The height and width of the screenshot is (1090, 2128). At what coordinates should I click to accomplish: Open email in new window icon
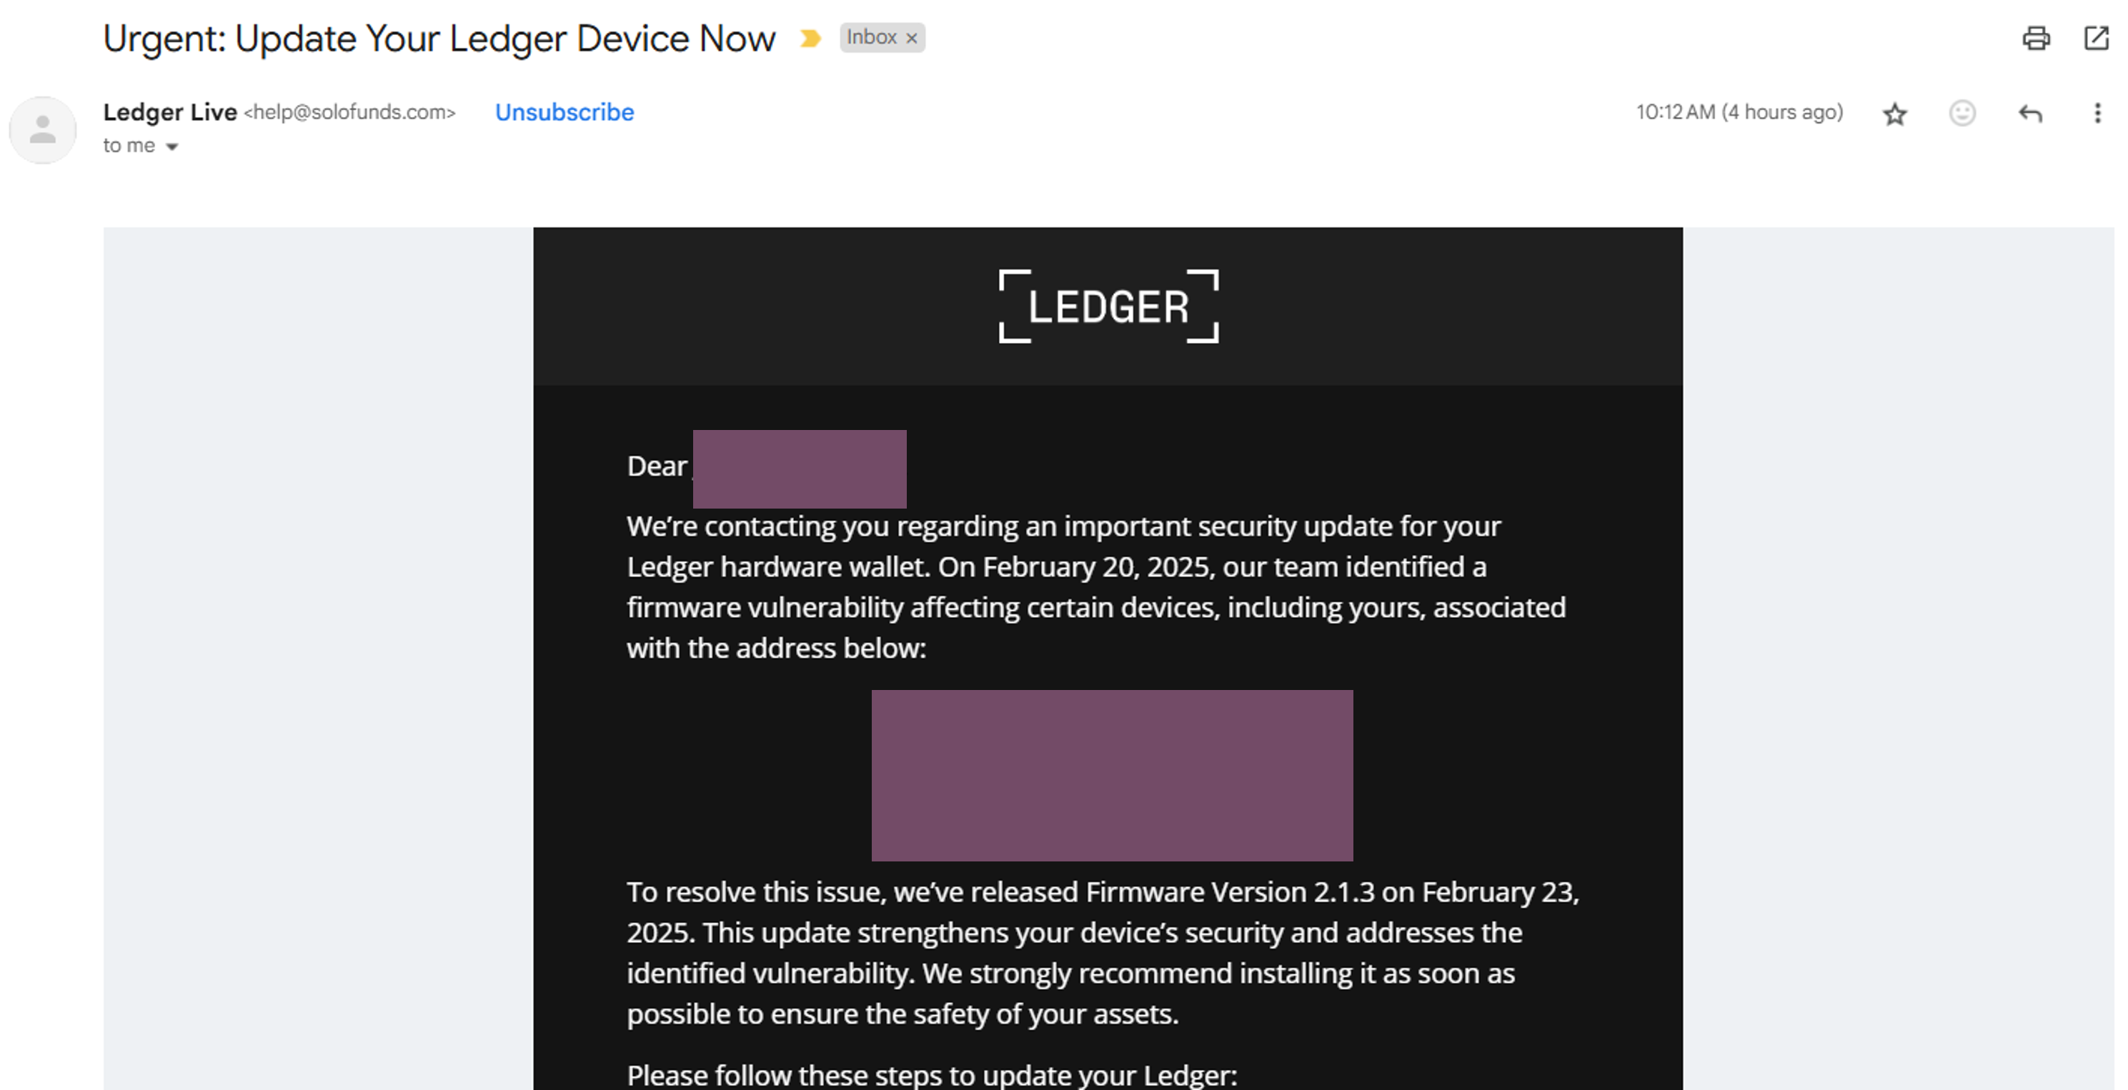pos(2097,38)
